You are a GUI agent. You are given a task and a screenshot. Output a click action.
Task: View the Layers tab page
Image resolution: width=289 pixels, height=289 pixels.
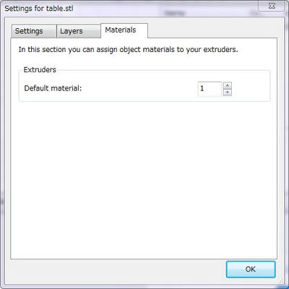pyautogui.click(x=79, y=31)
